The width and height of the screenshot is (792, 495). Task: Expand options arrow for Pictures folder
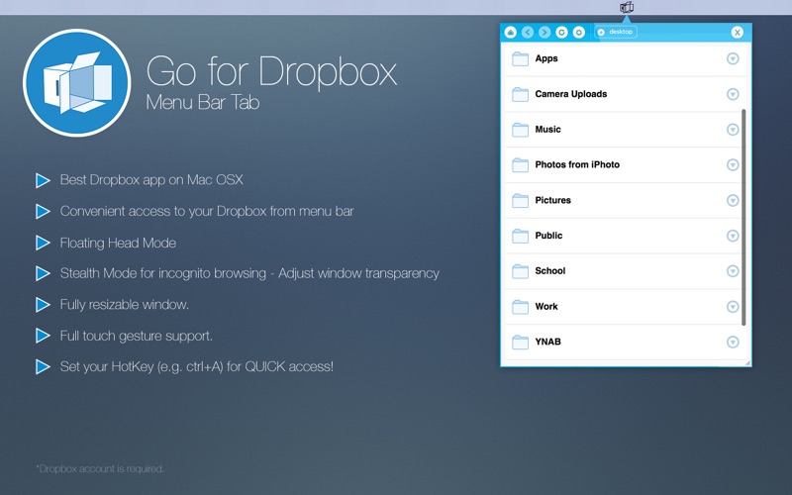click(733, 200)
